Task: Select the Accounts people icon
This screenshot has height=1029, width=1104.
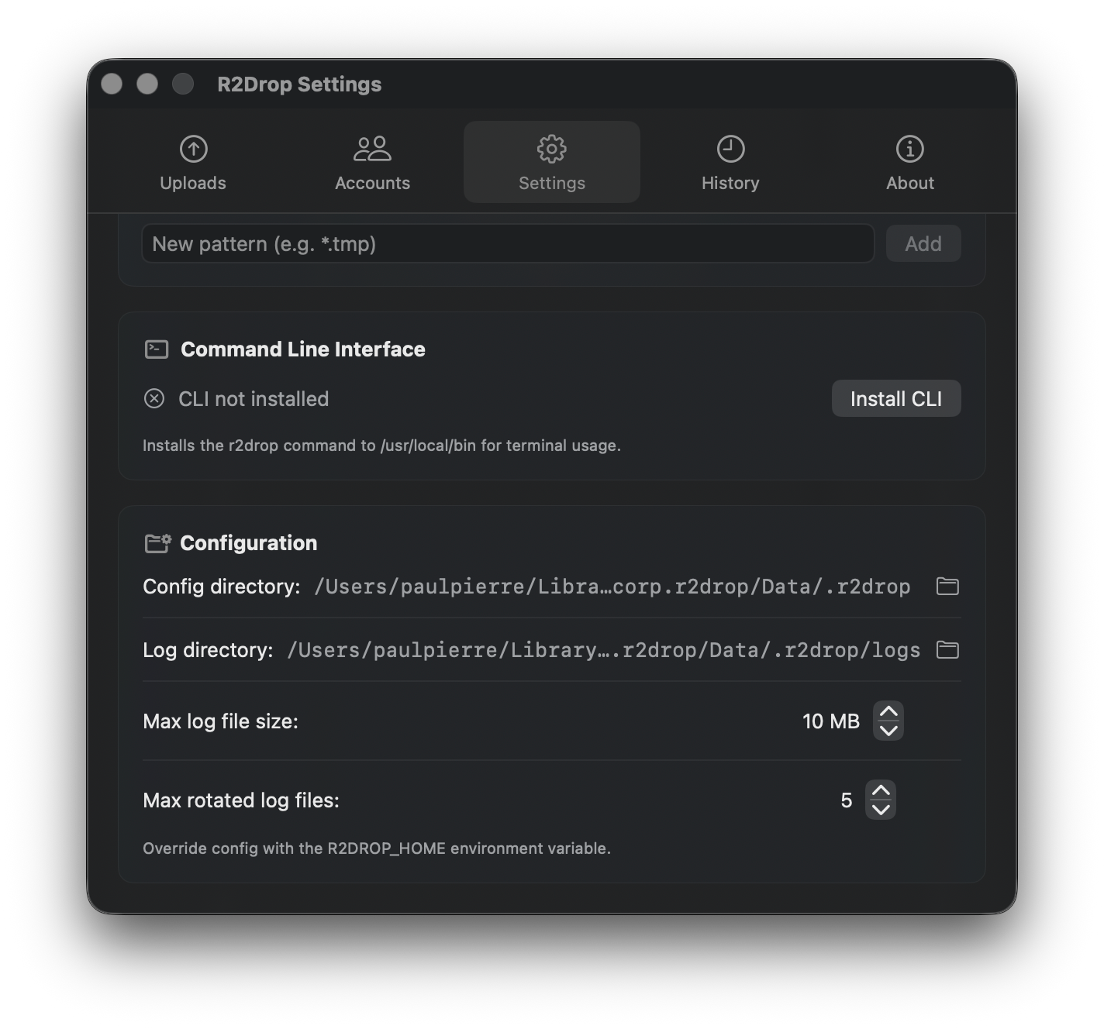Action: 372,148
